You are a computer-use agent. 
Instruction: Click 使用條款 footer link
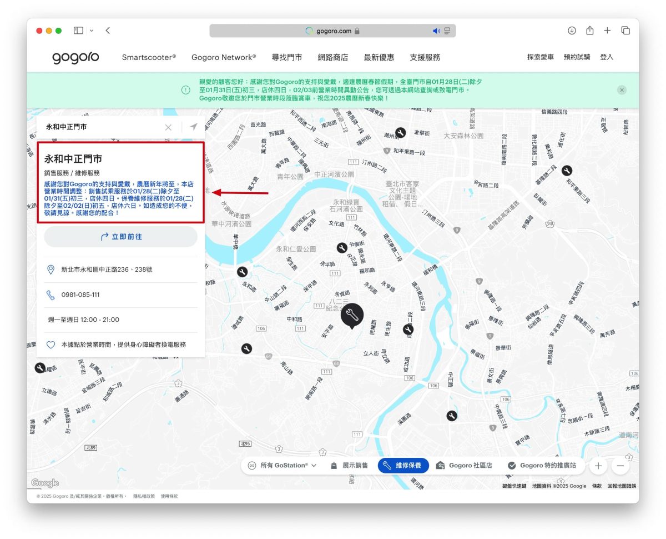coord(169,496)
